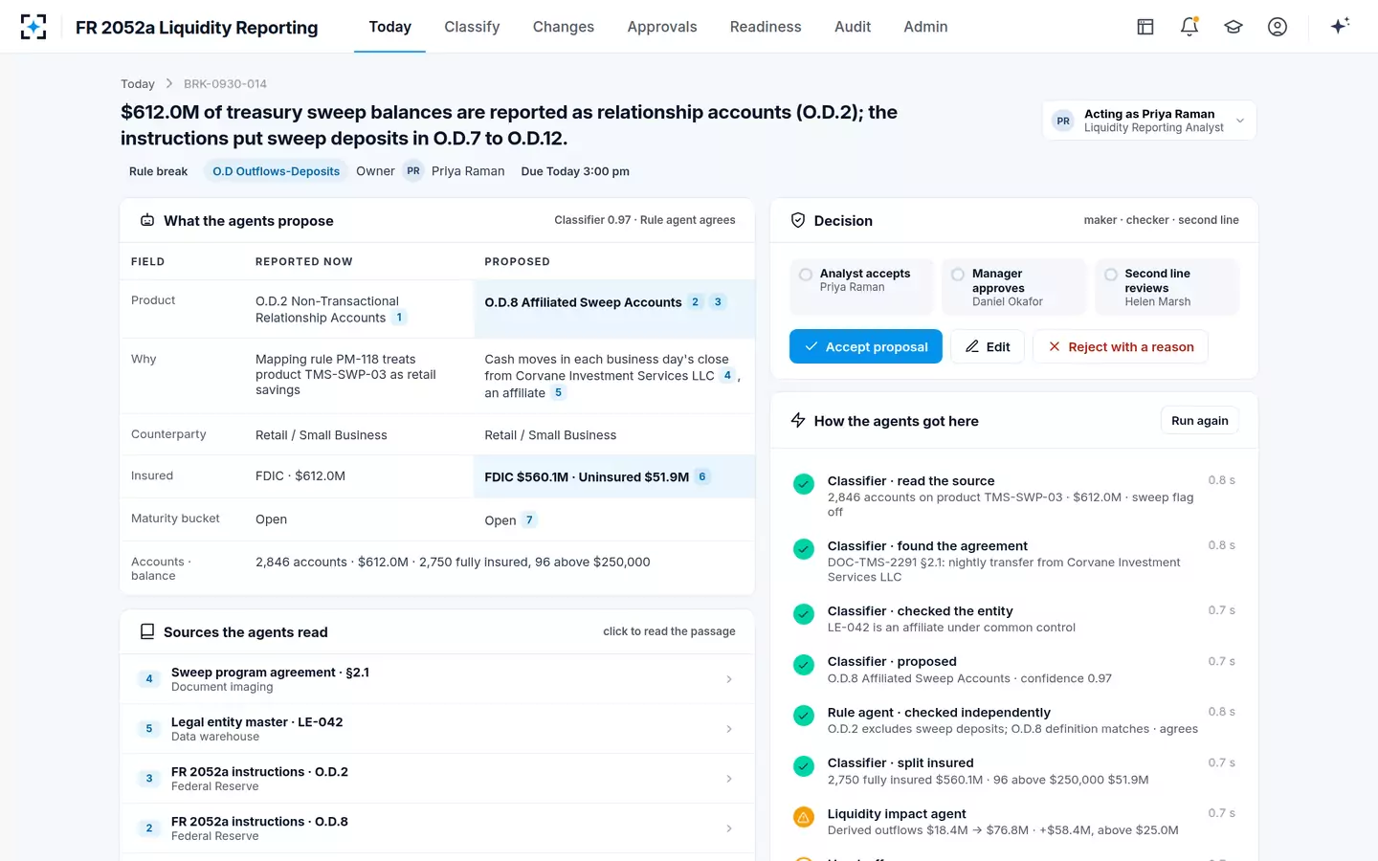Switch to the Classify tab
Viewport: 1378px width, 861px height.
point(472,27)
